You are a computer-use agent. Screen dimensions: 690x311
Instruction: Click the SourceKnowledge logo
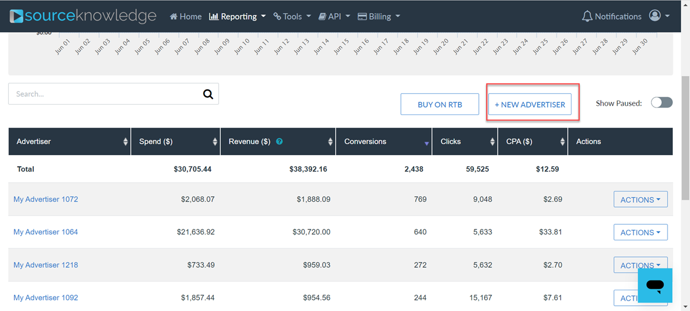(x=83, y=16)
